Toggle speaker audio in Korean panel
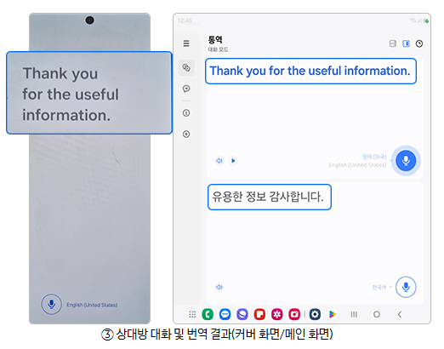 coord(219,287)
